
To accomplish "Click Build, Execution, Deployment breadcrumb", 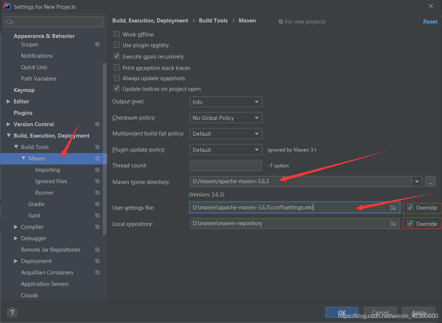I will (x=150, y=21).
